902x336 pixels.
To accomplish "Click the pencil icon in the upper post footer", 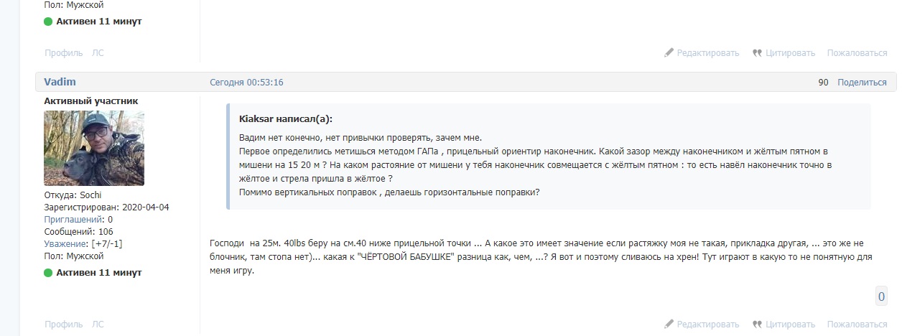I will [669, 52].
